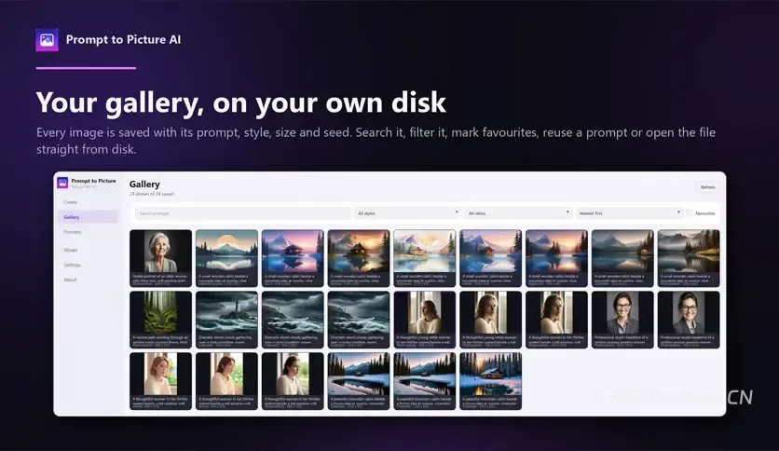Open the narrow forest path thumbnail
Image resolution: width=779 pixels, height=451 pixels.
160,320
